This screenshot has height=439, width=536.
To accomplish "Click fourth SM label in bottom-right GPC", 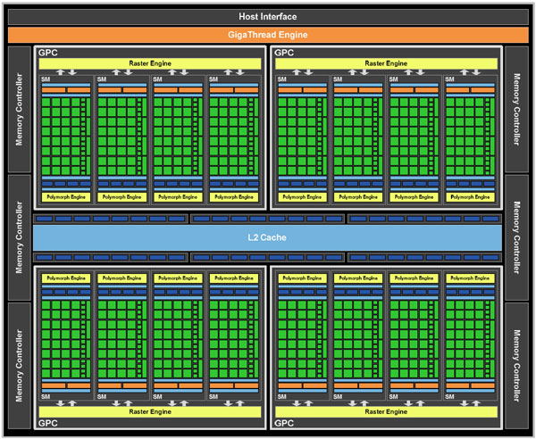I will click(449, 397).
